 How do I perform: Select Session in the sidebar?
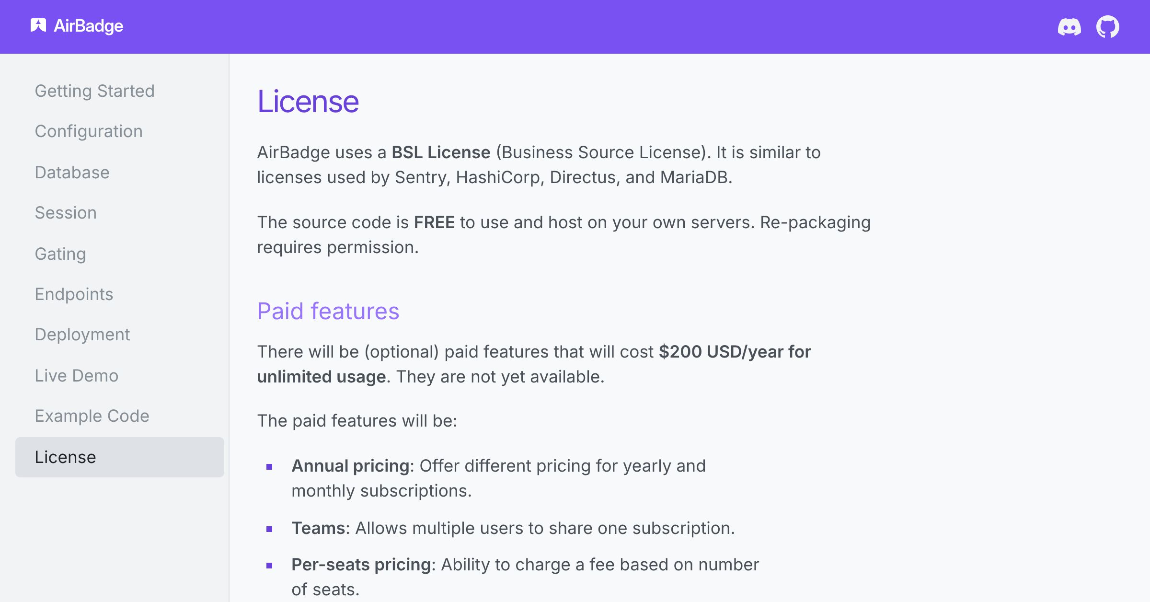[x=66, y=213]
